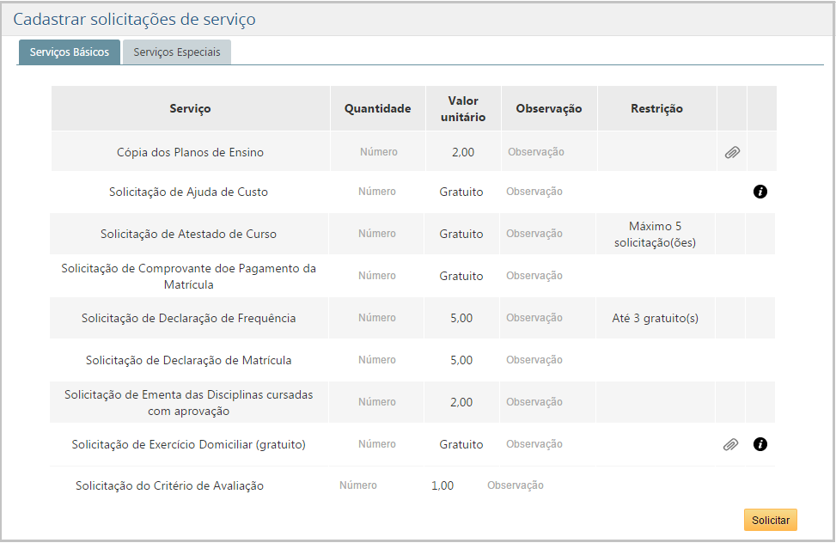Click Número field for Cópia dos Planos de Ensino

[376, 151]
